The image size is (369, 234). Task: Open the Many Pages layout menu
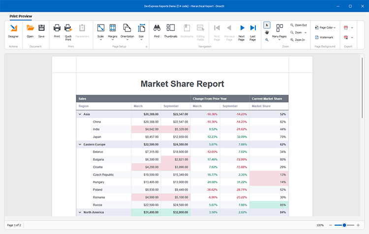click(279, 30)
